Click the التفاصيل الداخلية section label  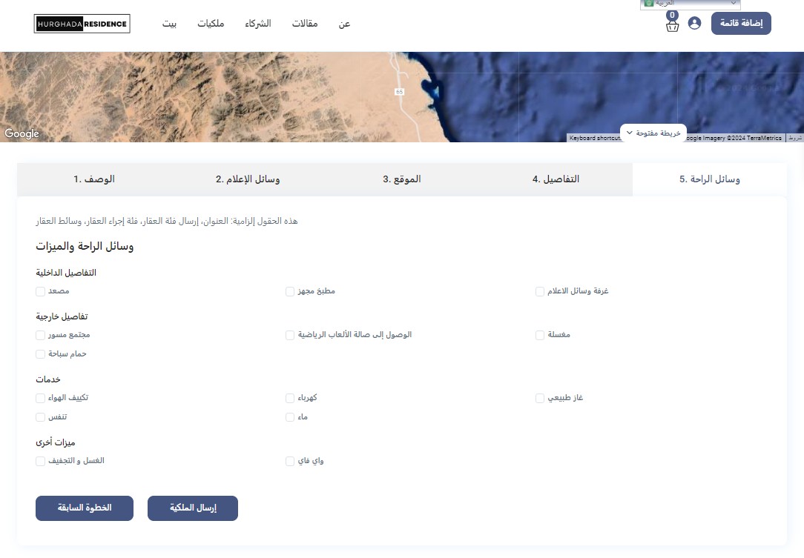tap(66, 273)
